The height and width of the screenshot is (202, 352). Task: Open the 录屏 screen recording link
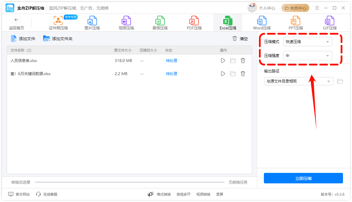tap(220, 194)
